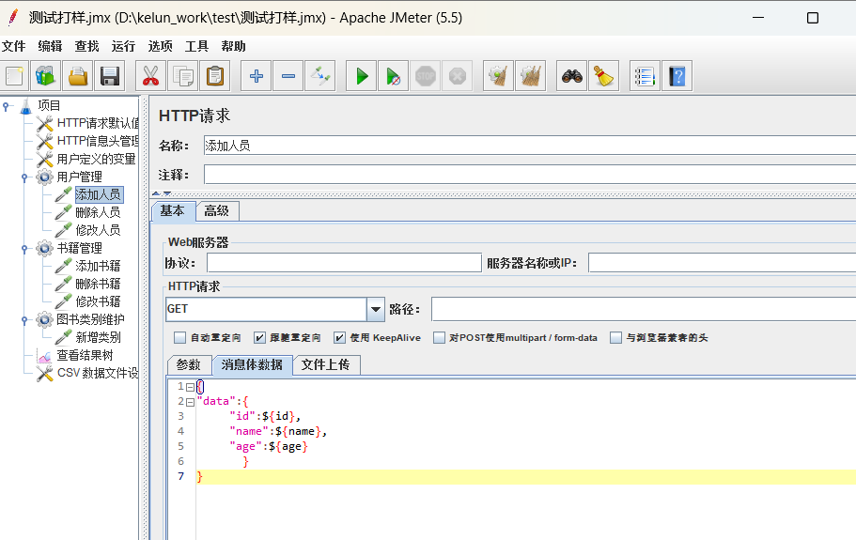The image size is (856, 540).
Task: Click Start no pauses icon
Action: (393, 76)
